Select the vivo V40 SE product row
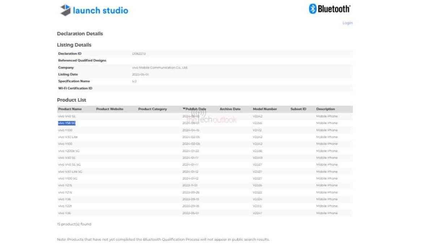 tap(205, 116)
